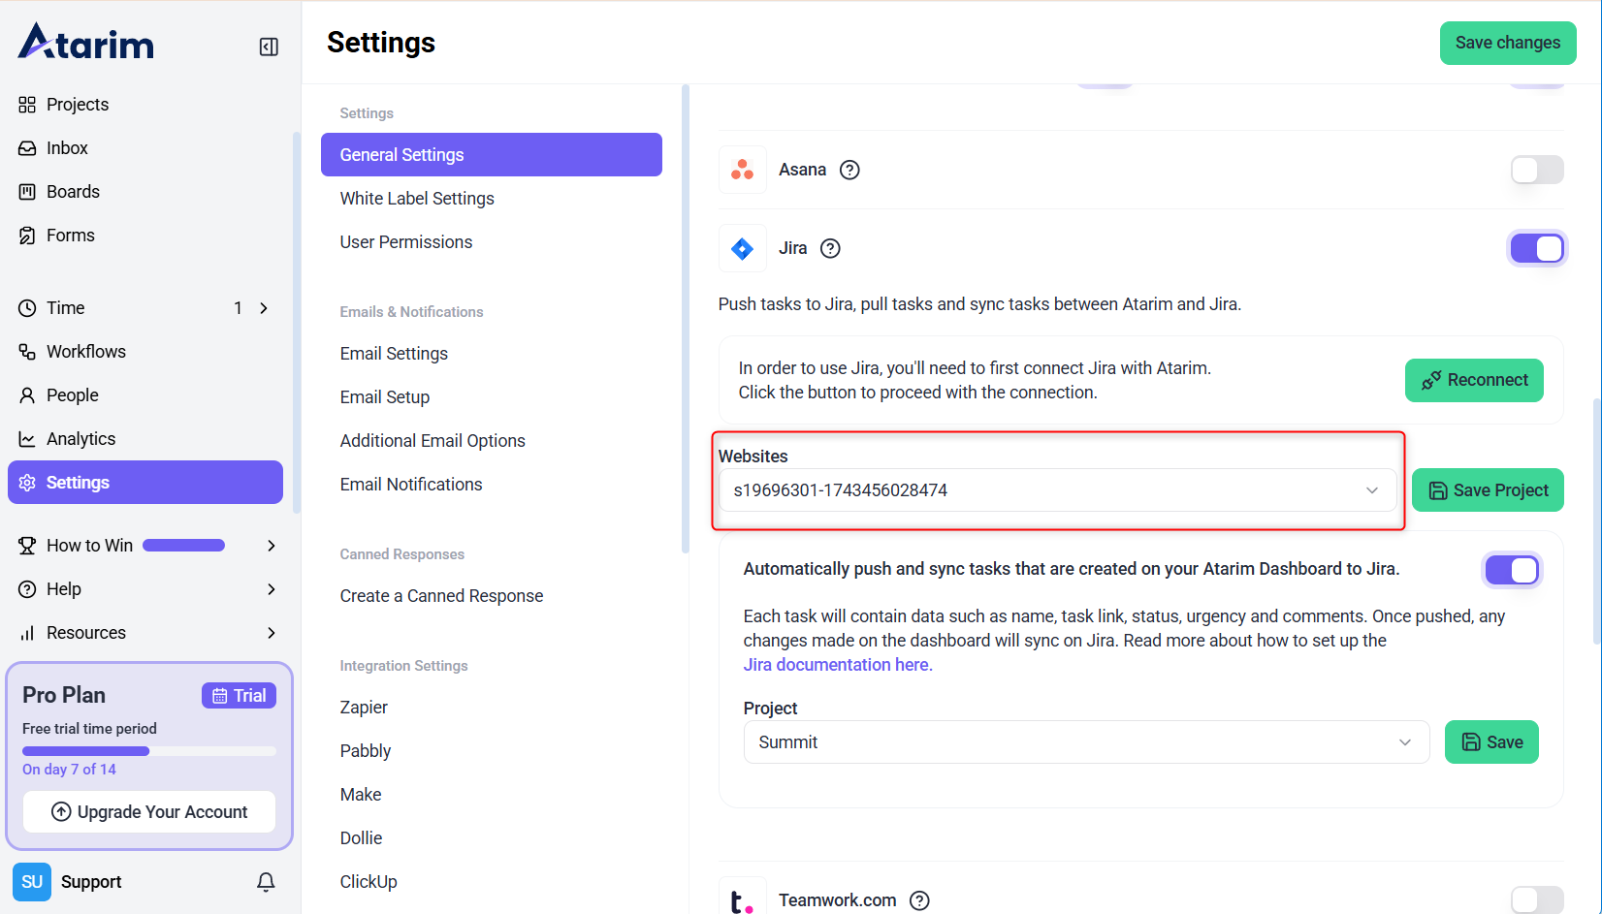Collapse the sidebar using the panel icon
The image size is (1602, 914).
[269, 47]
